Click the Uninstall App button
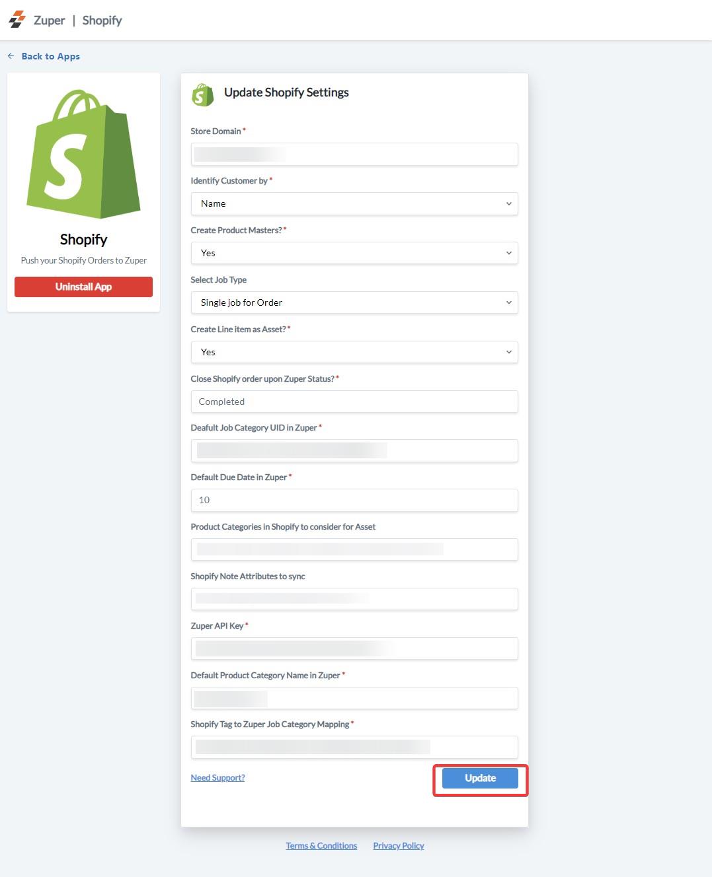This screenshot has height=877, width=712. tap(83, 287)
